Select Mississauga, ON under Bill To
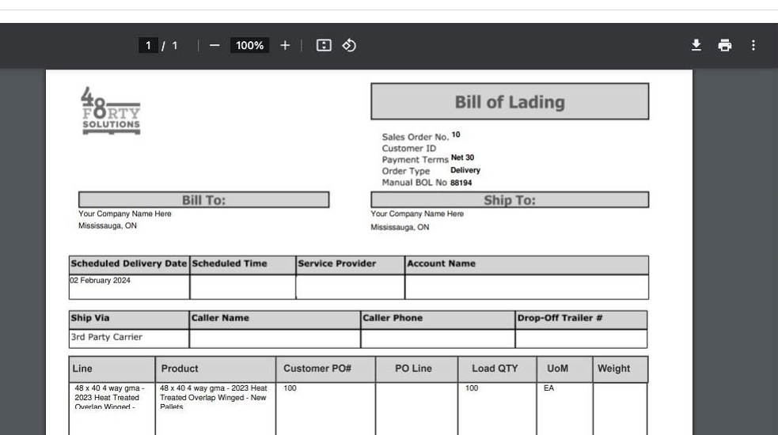 [108, 225]
